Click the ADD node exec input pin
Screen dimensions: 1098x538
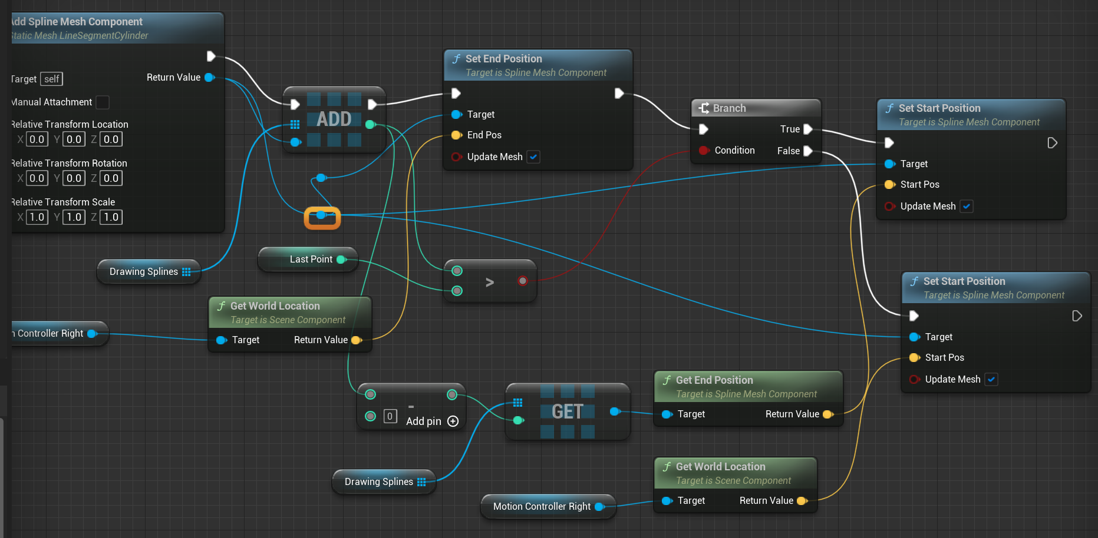click(295, 104)
